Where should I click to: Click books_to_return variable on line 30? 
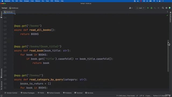(x=32, y=84)
